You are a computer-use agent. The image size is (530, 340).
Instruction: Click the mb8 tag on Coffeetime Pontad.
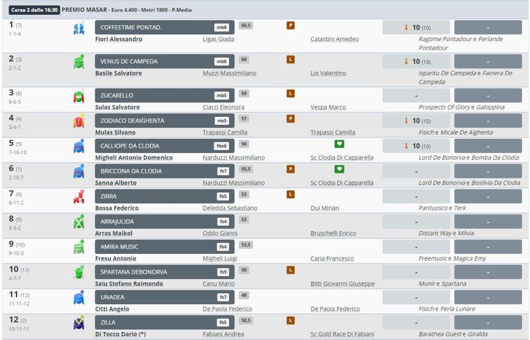coord(221,28)
